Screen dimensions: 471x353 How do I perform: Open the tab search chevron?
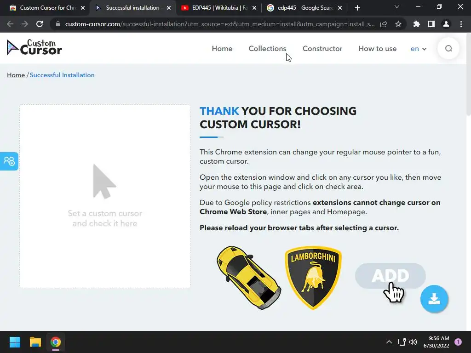[x=397, y=6]
